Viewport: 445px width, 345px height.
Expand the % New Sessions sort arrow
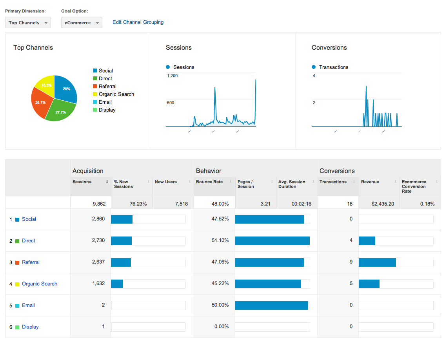(x=149, y=182)
